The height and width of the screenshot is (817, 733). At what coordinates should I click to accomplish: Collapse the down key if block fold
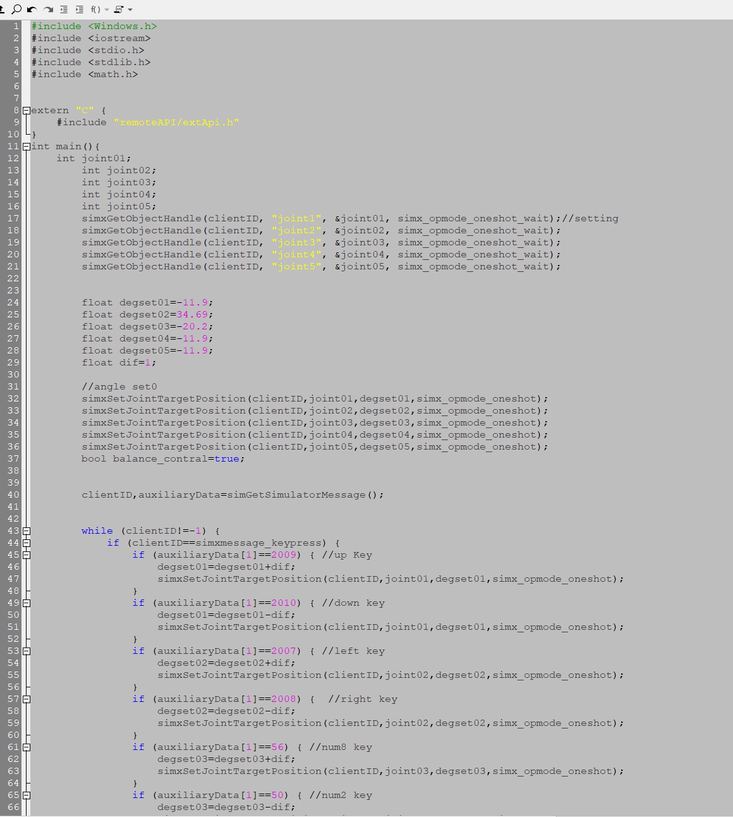(26, 603)
